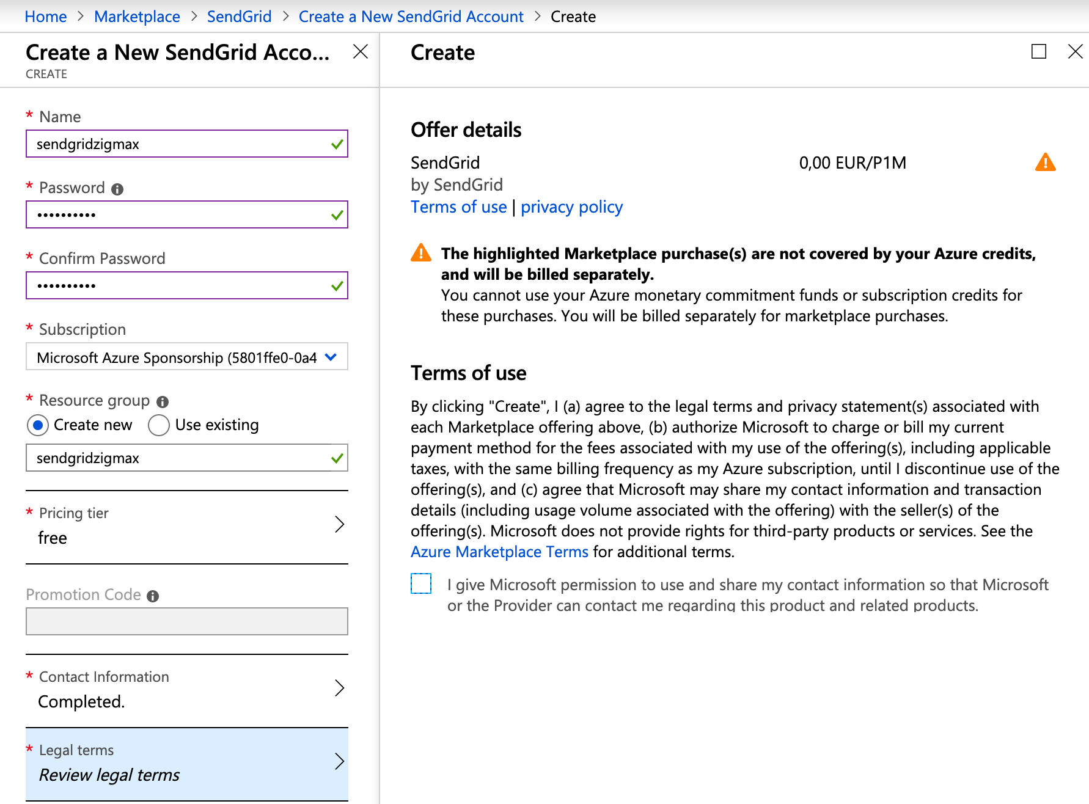Click SendGrid in the breadcrumb trail
1089x804 pixels.
tap(239, 16)
